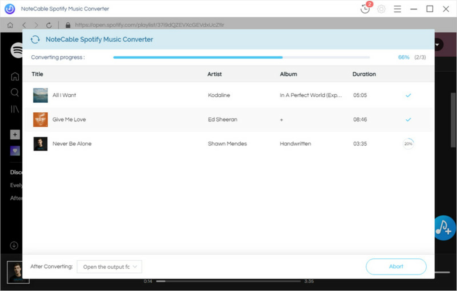Click the converter dialog sync icon
The width and height of the screenshot is (457, 291).
[x=35, y=39]
